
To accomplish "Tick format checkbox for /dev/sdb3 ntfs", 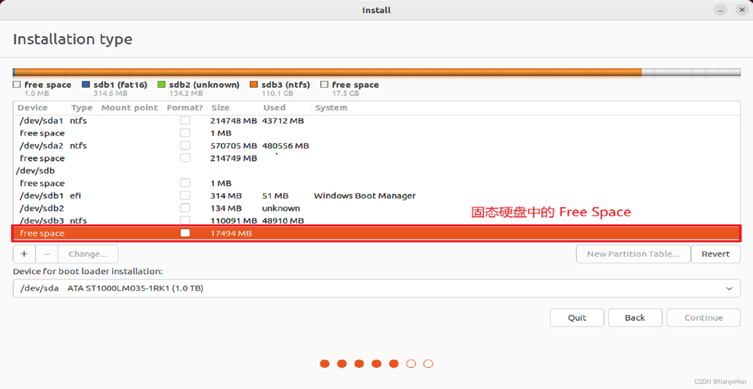I will (185, 220).
